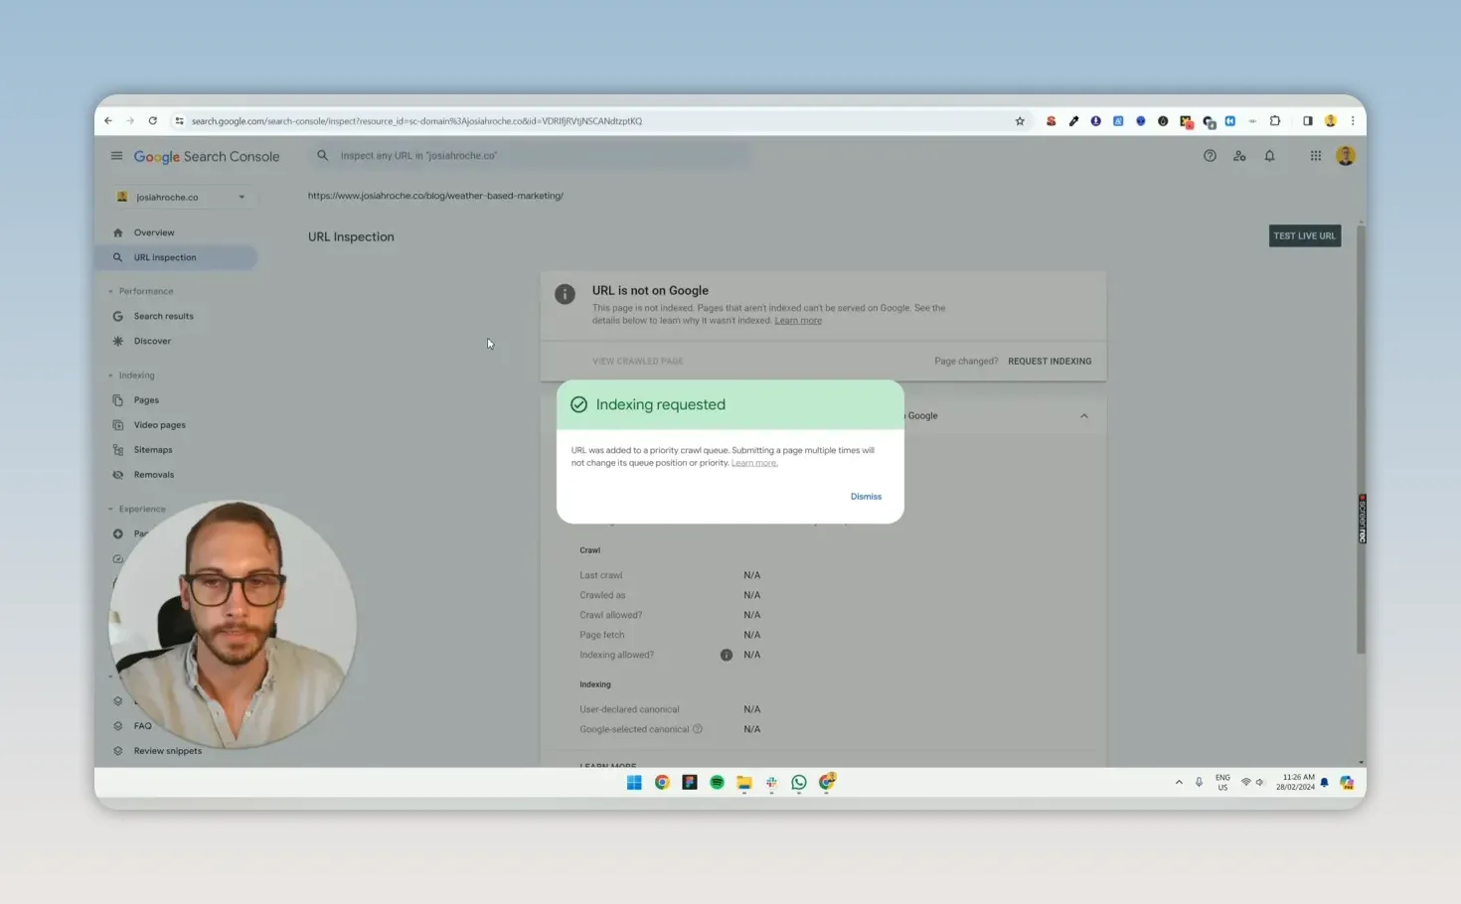The width and height of the screenshot is (1461, 904).
Task: Click the Google Search Console logo
Action: click(207, 157)
